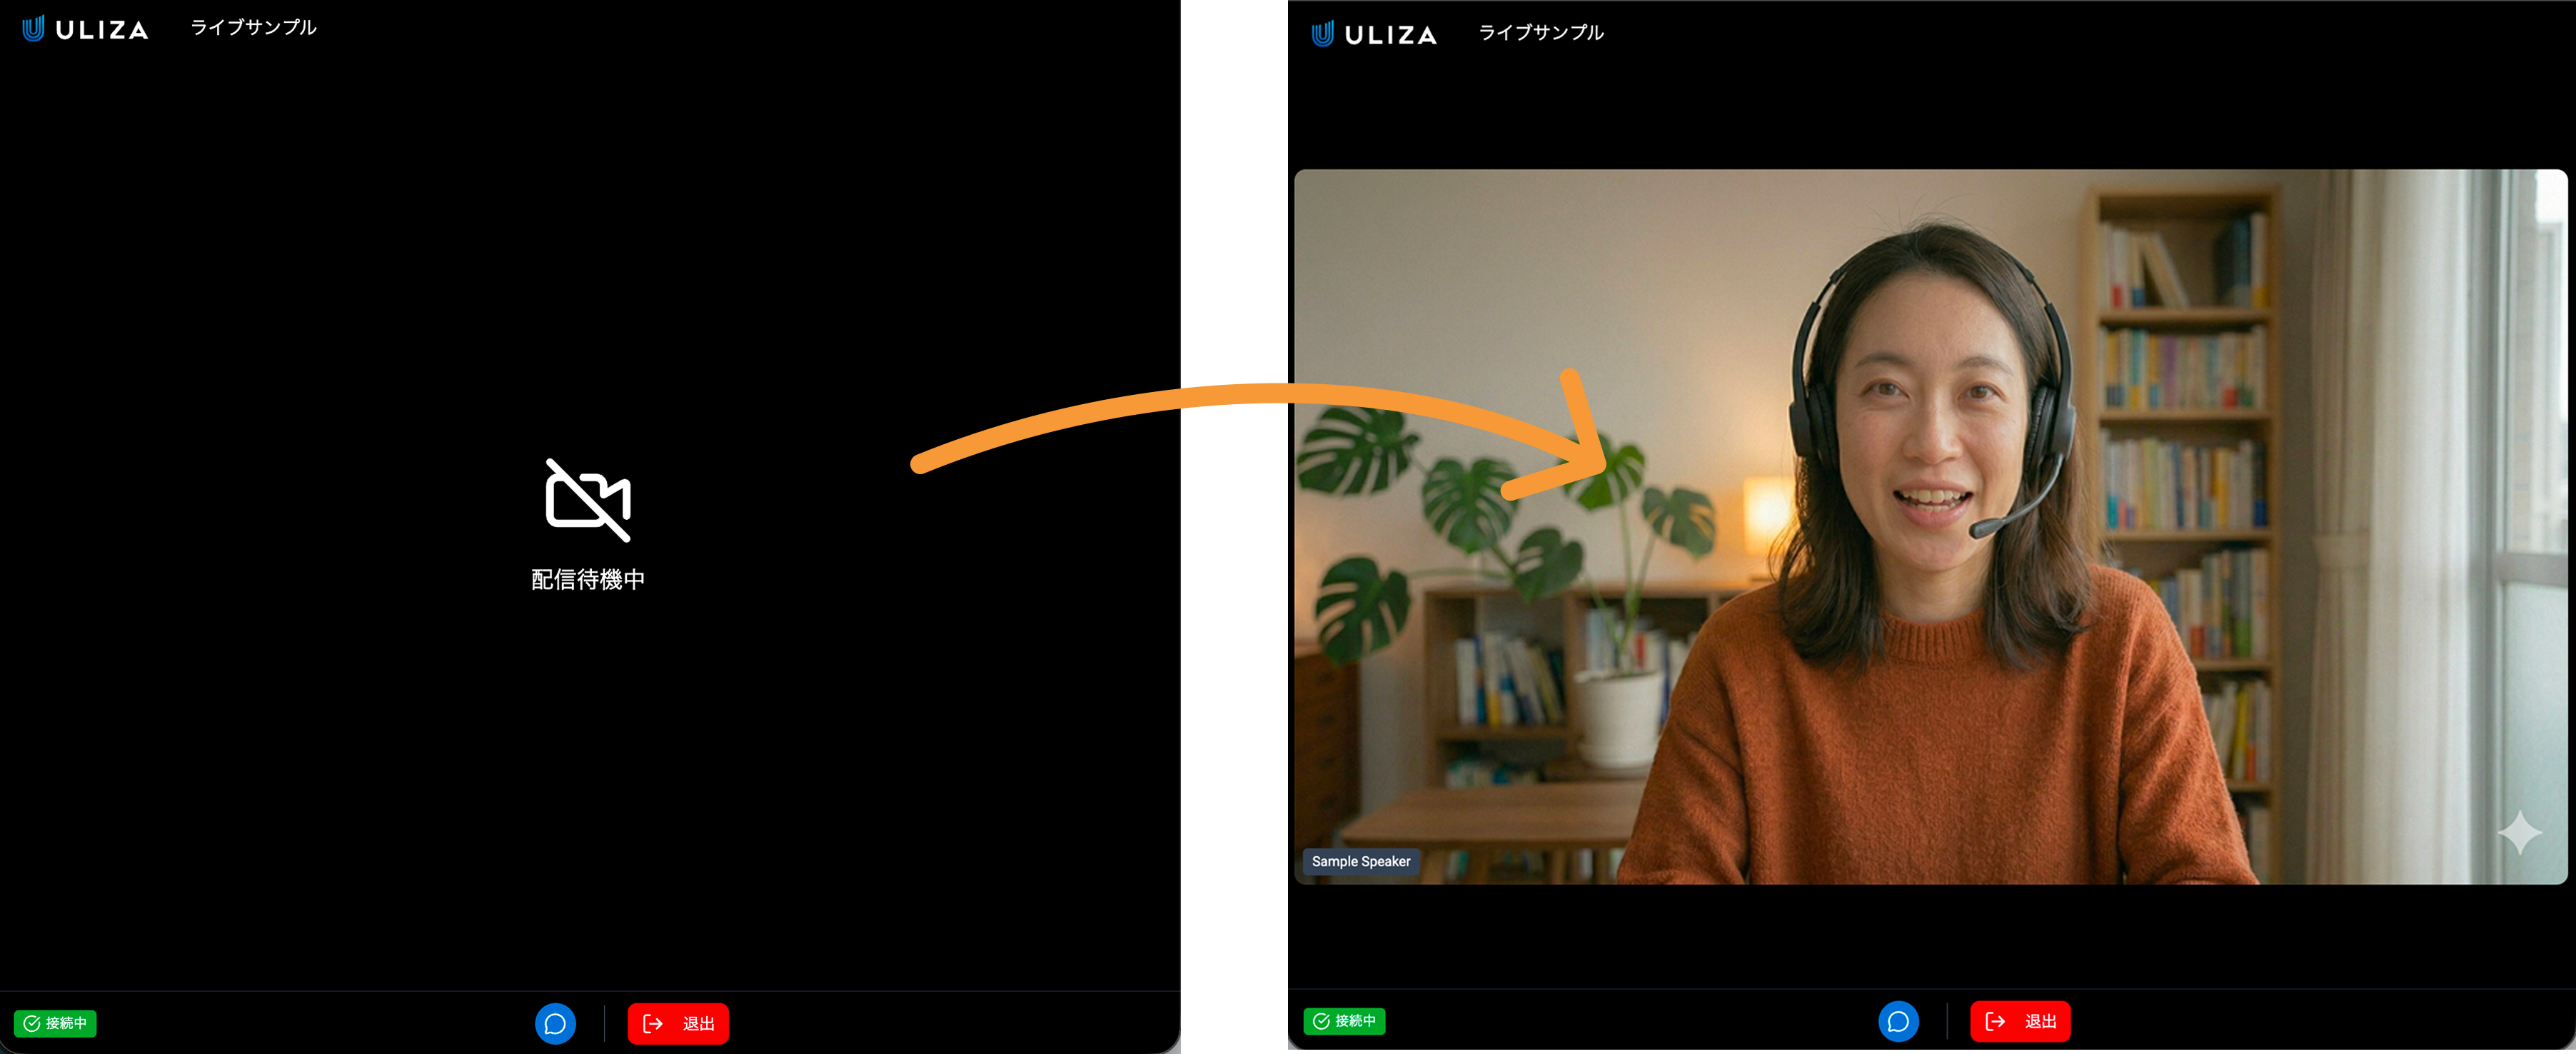Screen dimensions: 2576x1054
Task: Click the ULIZA logo above the live video
Action: (x=1374, y=34)
